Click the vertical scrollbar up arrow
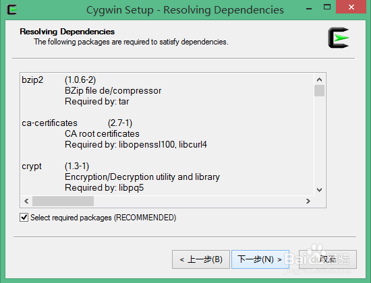 click(x=320, y=80)
